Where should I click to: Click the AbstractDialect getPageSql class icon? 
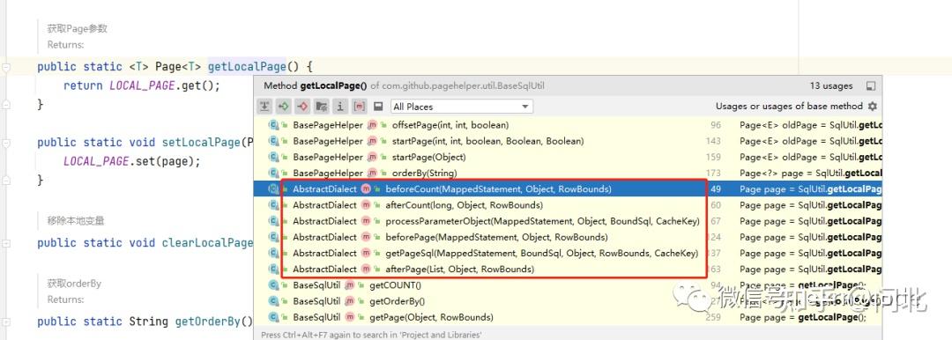point(274,253)
